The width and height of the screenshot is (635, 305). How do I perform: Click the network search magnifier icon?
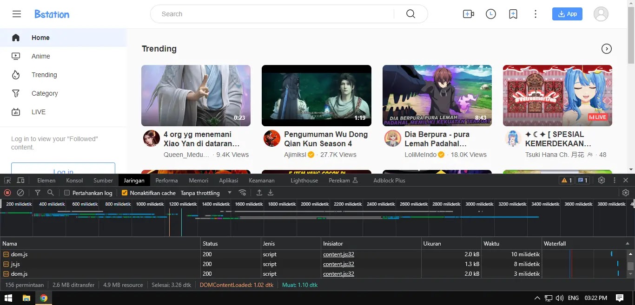tap(51, 193)
